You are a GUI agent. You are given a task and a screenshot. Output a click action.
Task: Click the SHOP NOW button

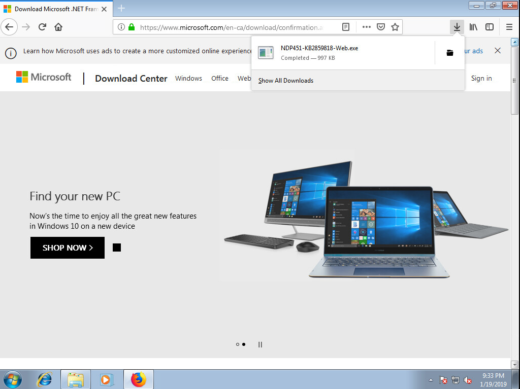point(68,248)
